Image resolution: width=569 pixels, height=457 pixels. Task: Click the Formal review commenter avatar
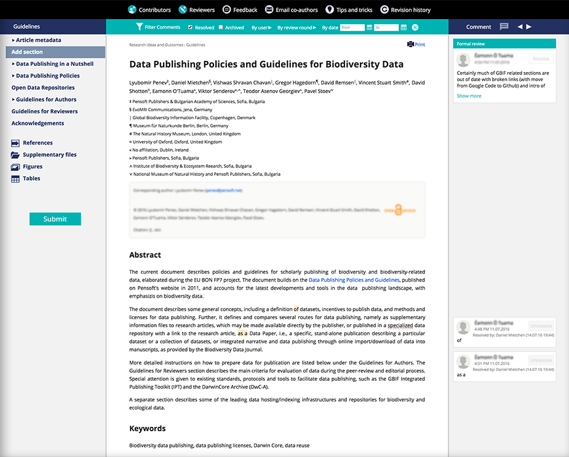tap(463, 60)
